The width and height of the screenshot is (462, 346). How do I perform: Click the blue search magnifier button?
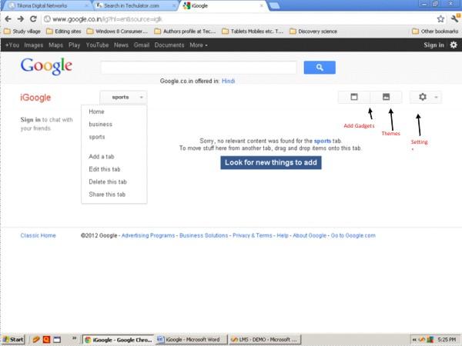pos(320,68)
